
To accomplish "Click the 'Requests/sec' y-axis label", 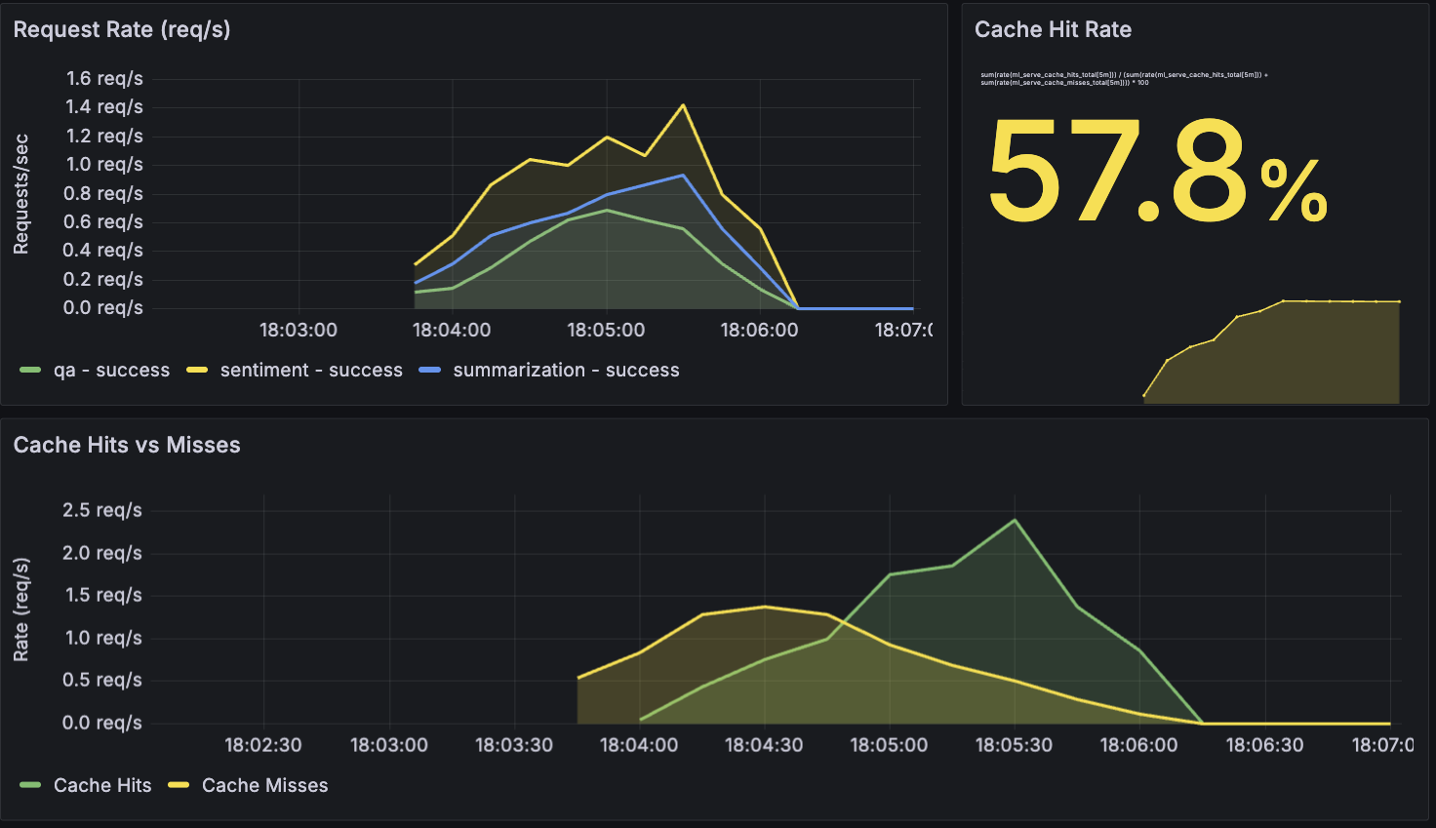I will 21,194.
